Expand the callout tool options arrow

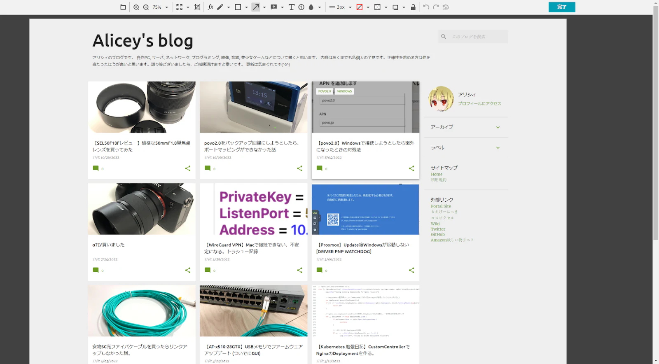click(282, 7)
